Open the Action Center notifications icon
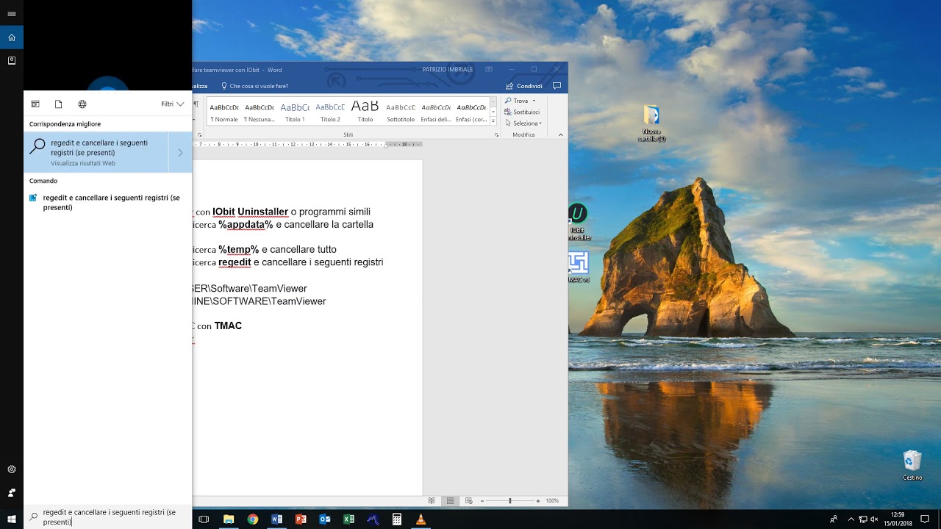 click(925, 519)
